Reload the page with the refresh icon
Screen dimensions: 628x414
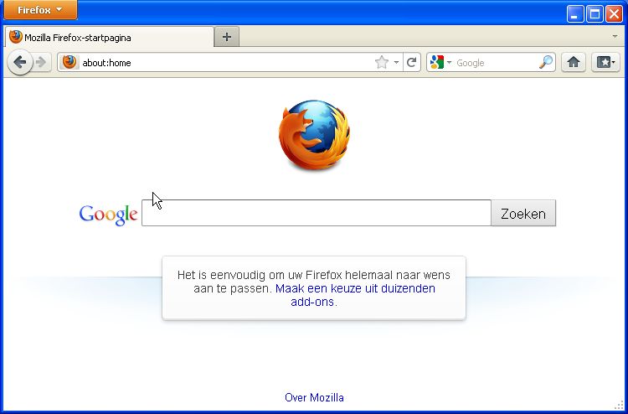click(411, 62)
